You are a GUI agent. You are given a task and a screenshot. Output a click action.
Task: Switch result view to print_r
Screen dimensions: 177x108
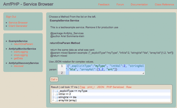(91, 87)
